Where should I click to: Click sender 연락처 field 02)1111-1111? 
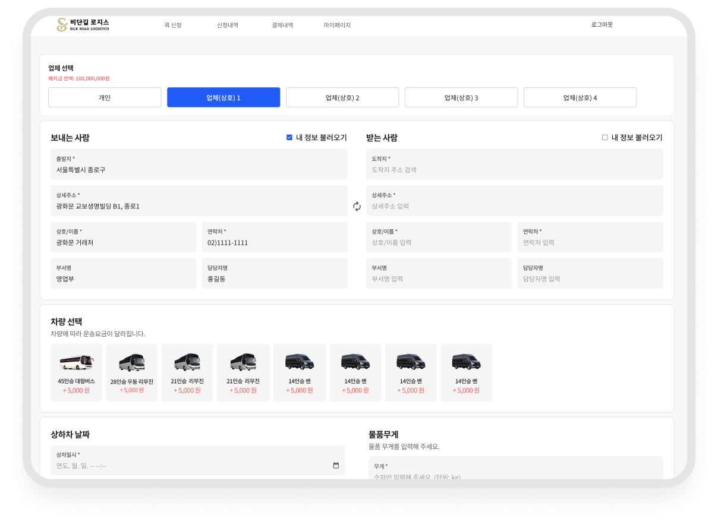click(275, 237)
